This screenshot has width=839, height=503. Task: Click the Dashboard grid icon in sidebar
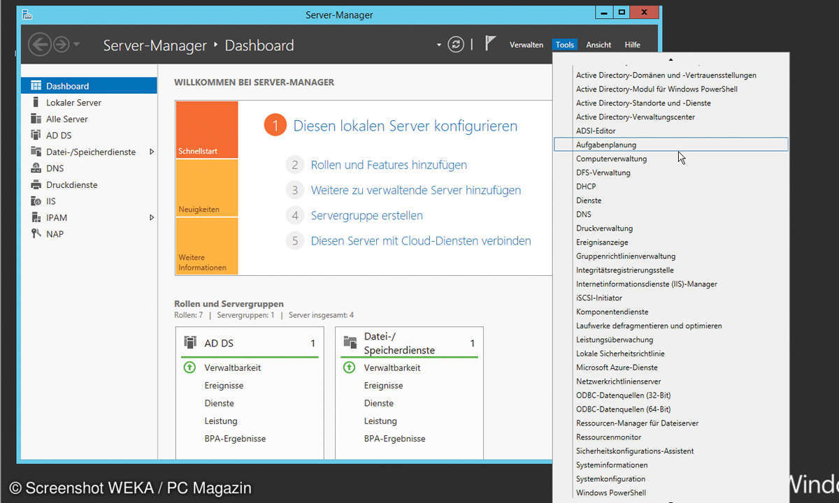tap(36, 86)
